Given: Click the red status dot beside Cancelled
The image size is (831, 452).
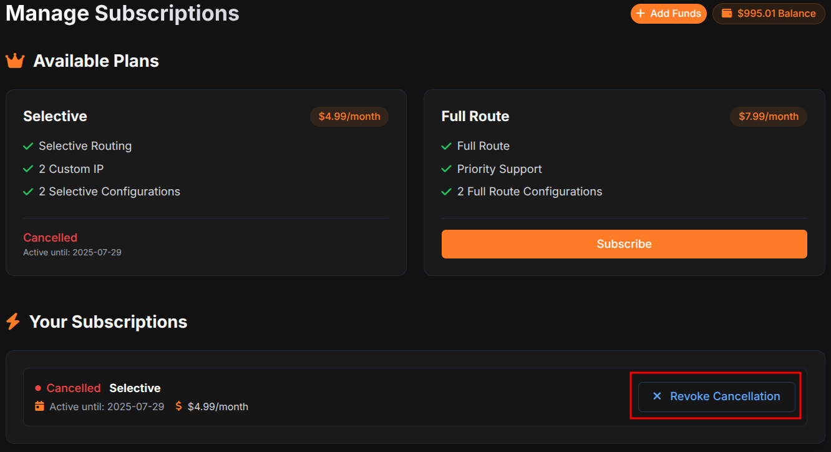Looking at the screenshot, I should [x=38, y=388].
